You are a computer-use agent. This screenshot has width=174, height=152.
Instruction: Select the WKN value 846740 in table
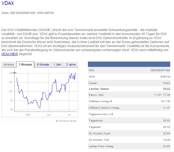coord(165,77)
